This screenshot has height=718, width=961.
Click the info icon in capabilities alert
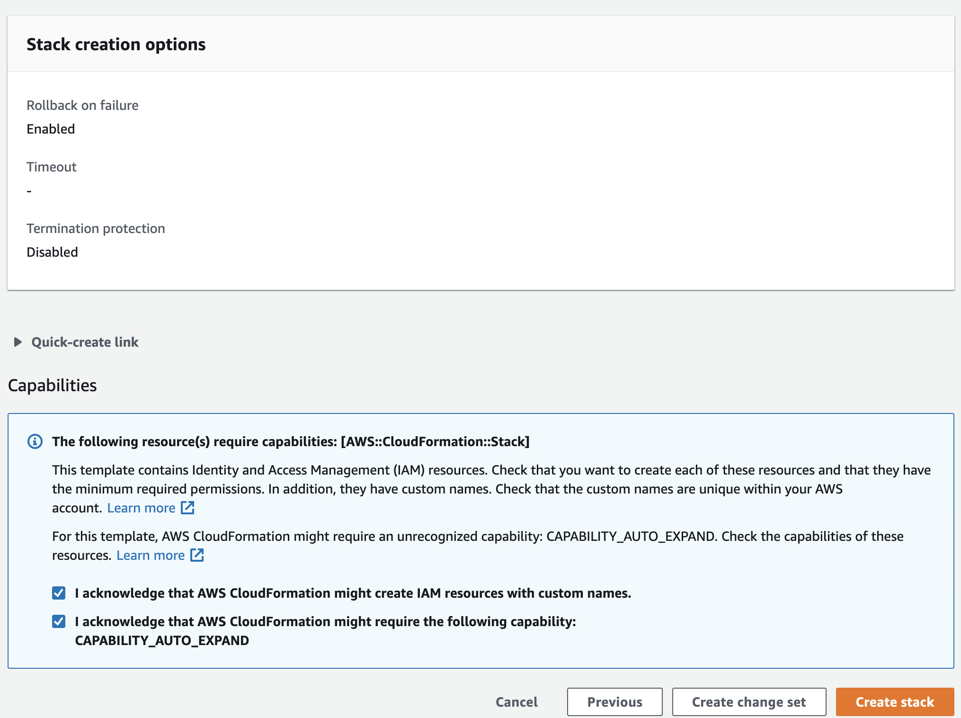(x=35, y=441)
